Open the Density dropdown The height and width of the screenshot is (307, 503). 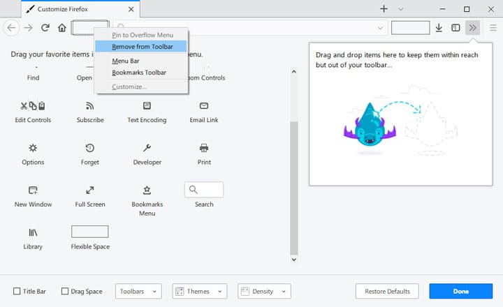[x=264, y=291]
